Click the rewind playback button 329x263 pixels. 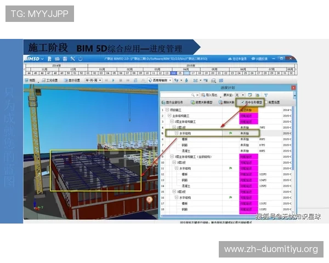pos(106,81)
